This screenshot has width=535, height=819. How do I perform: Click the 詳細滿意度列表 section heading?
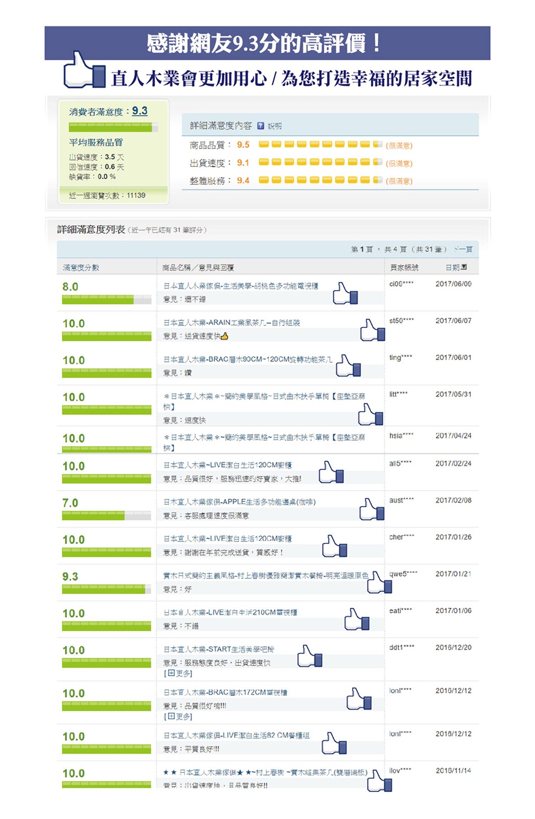[x=91, y=229]
